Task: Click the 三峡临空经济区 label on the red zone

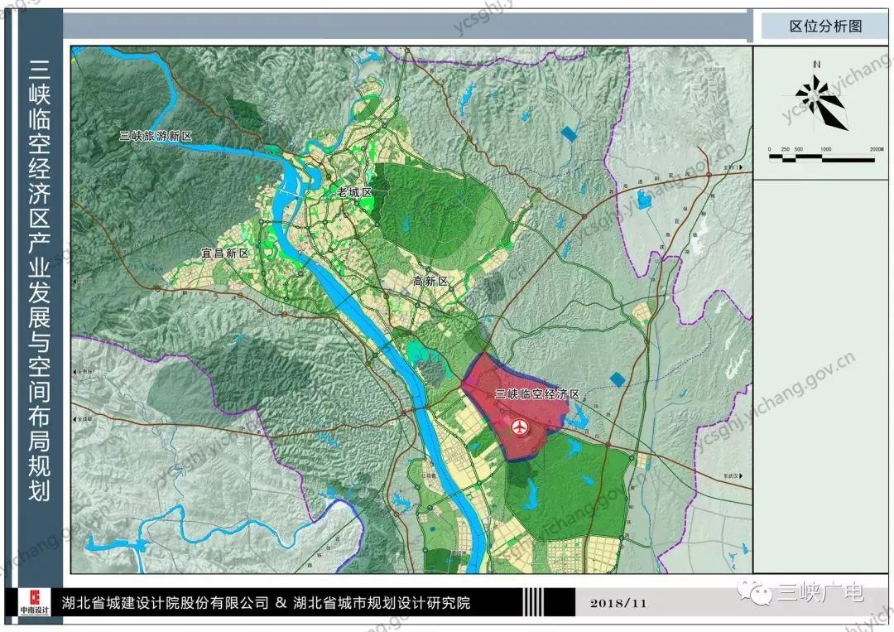Action: click(537, 395)
